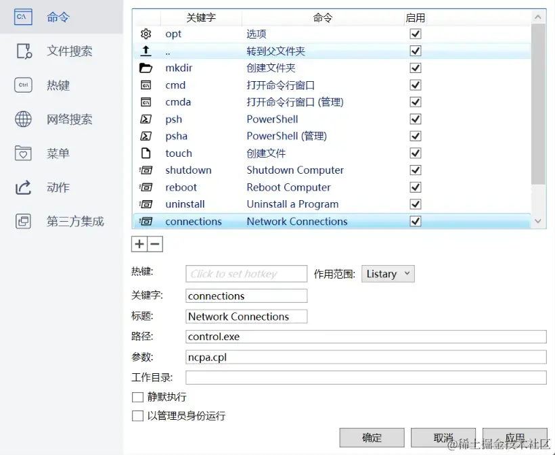Select the PowerShell (管理) command text
Image resolution: width=555 pixels, height=455 pixels.
point(287,136)
